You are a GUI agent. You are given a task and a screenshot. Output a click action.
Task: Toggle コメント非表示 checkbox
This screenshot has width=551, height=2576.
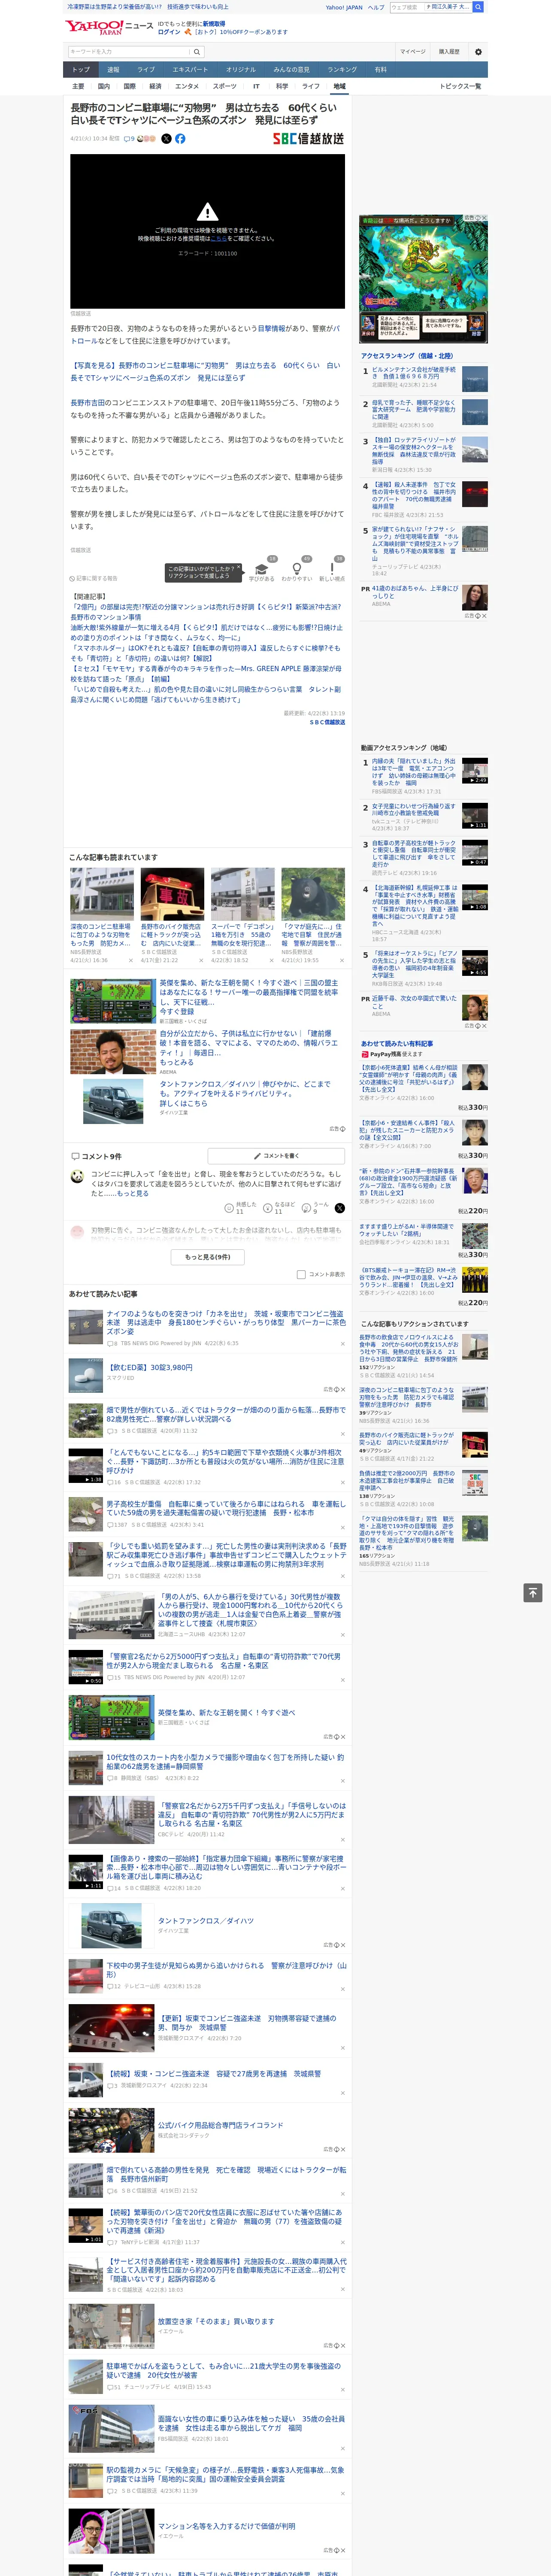[x=301, y=1275]
